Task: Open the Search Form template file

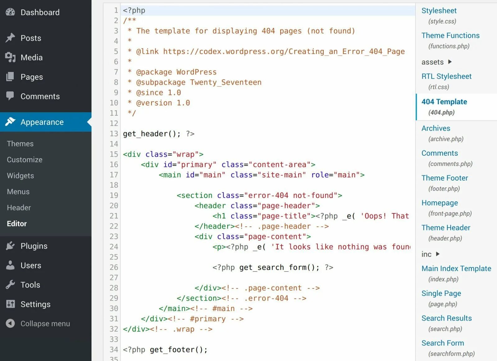Action: tap(443, 343)
